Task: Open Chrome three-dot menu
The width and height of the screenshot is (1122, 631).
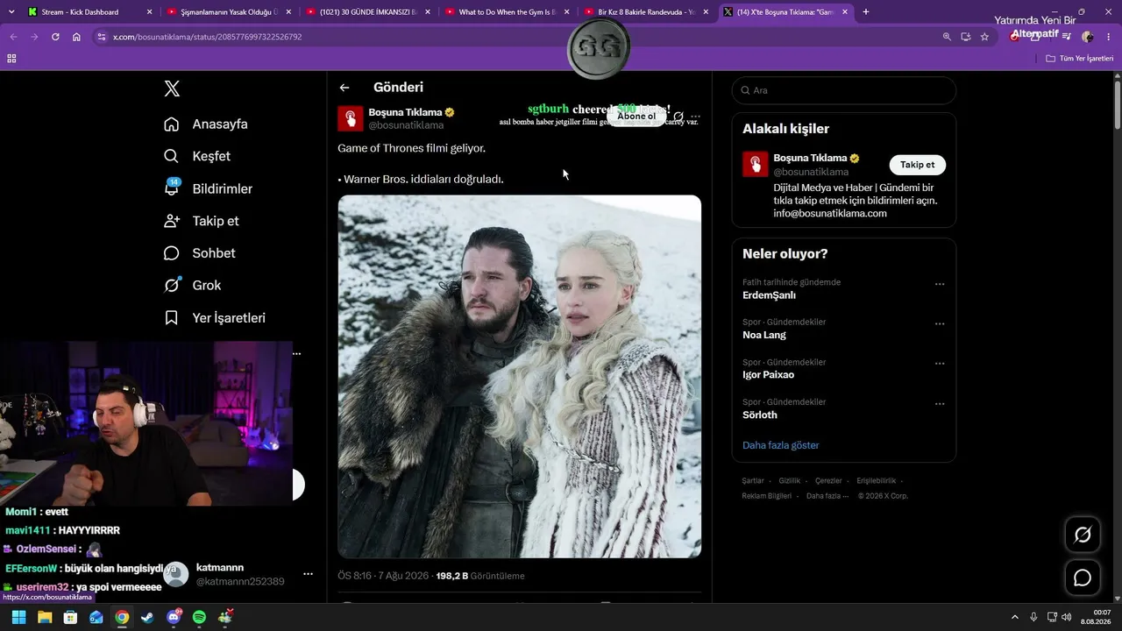Action: point(1107,37)
